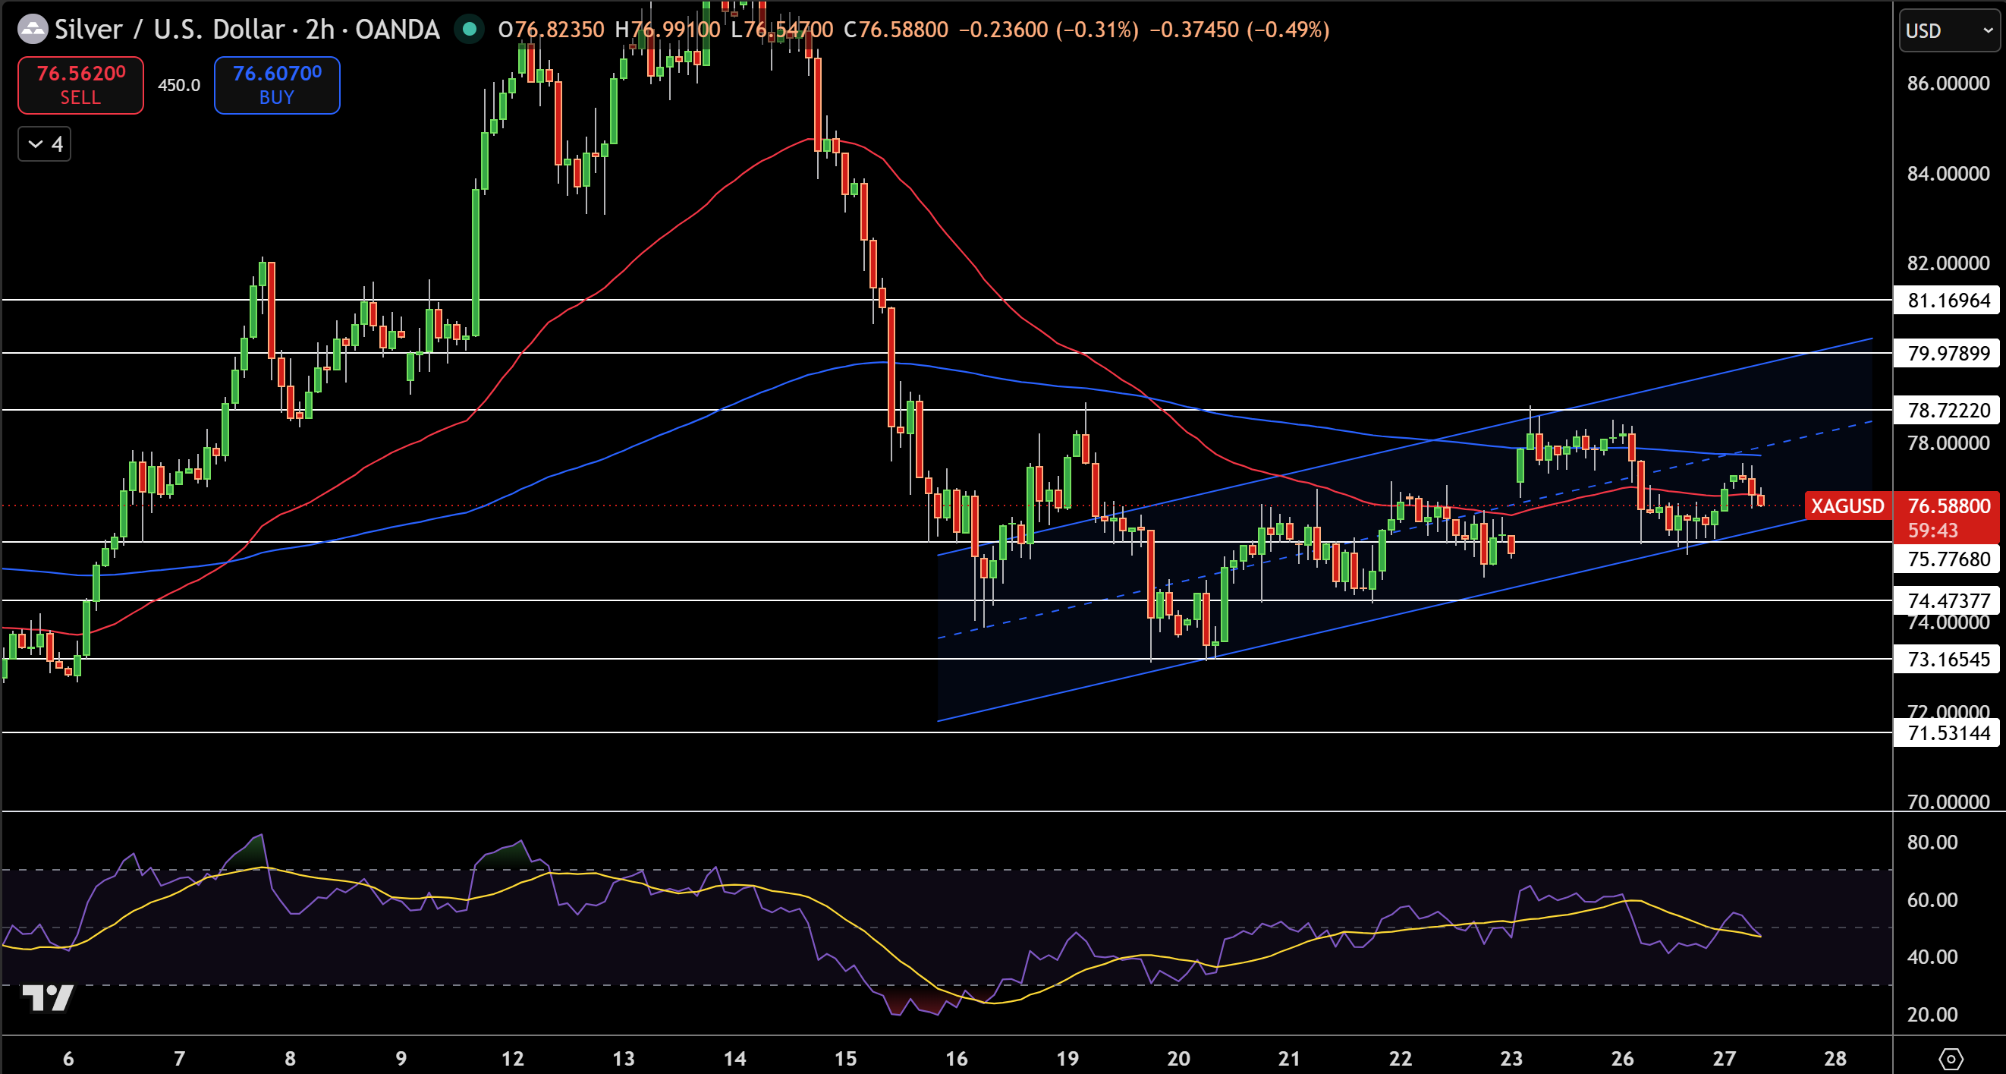This screenshot has height=1074, width=2006.
Task: Select the 79.97899 price level label
Action: pyautogui.click(x=1948, y=353)
